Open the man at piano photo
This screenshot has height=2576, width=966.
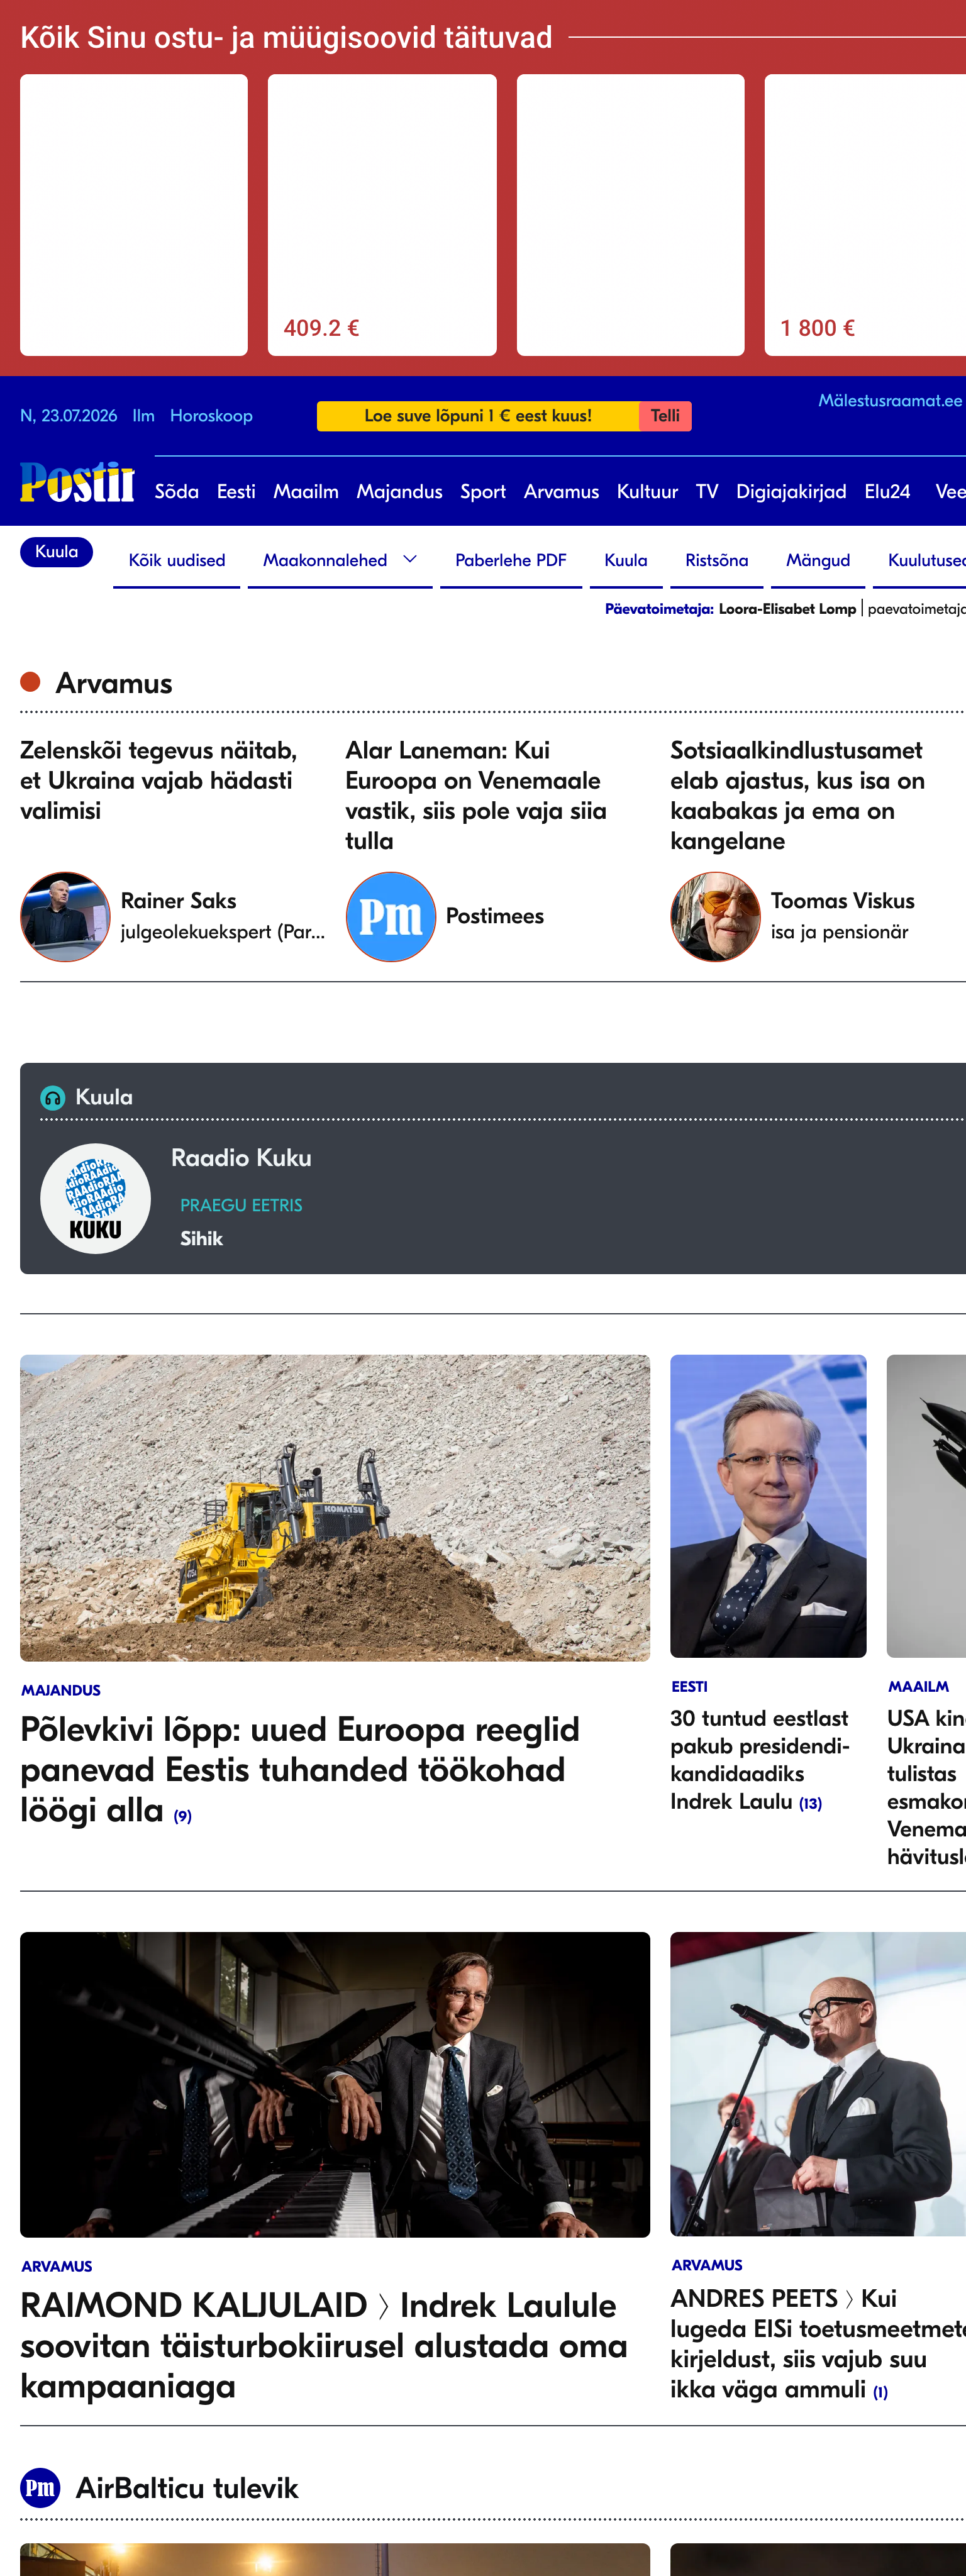(x=335, y=2084)
